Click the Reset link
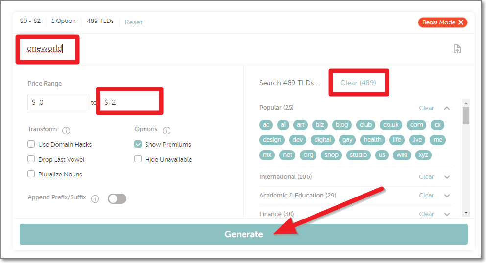486x263 pixels. click(x=134, y=22)
